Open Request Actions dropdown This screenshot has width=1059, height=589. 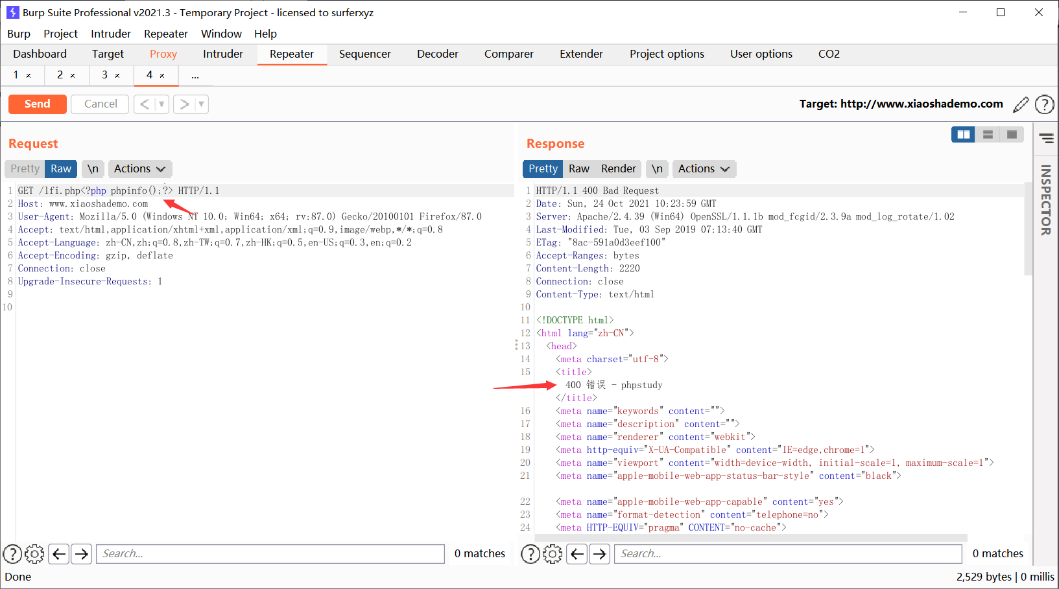139,169
